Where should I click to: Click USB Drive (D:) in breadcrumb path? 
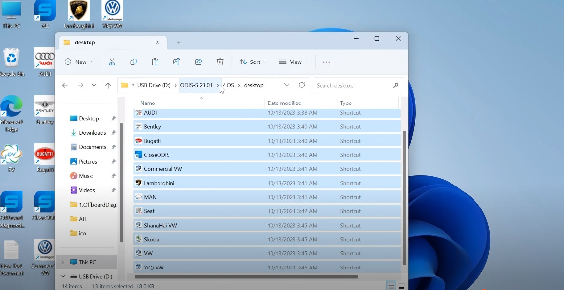[154, 85]
